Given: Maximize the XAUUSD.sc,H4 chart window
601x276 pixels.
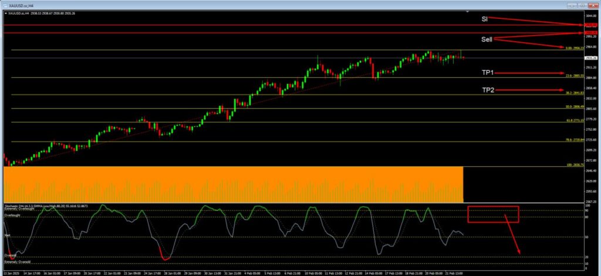Looking at the screenshot, I should pos(583,5).
